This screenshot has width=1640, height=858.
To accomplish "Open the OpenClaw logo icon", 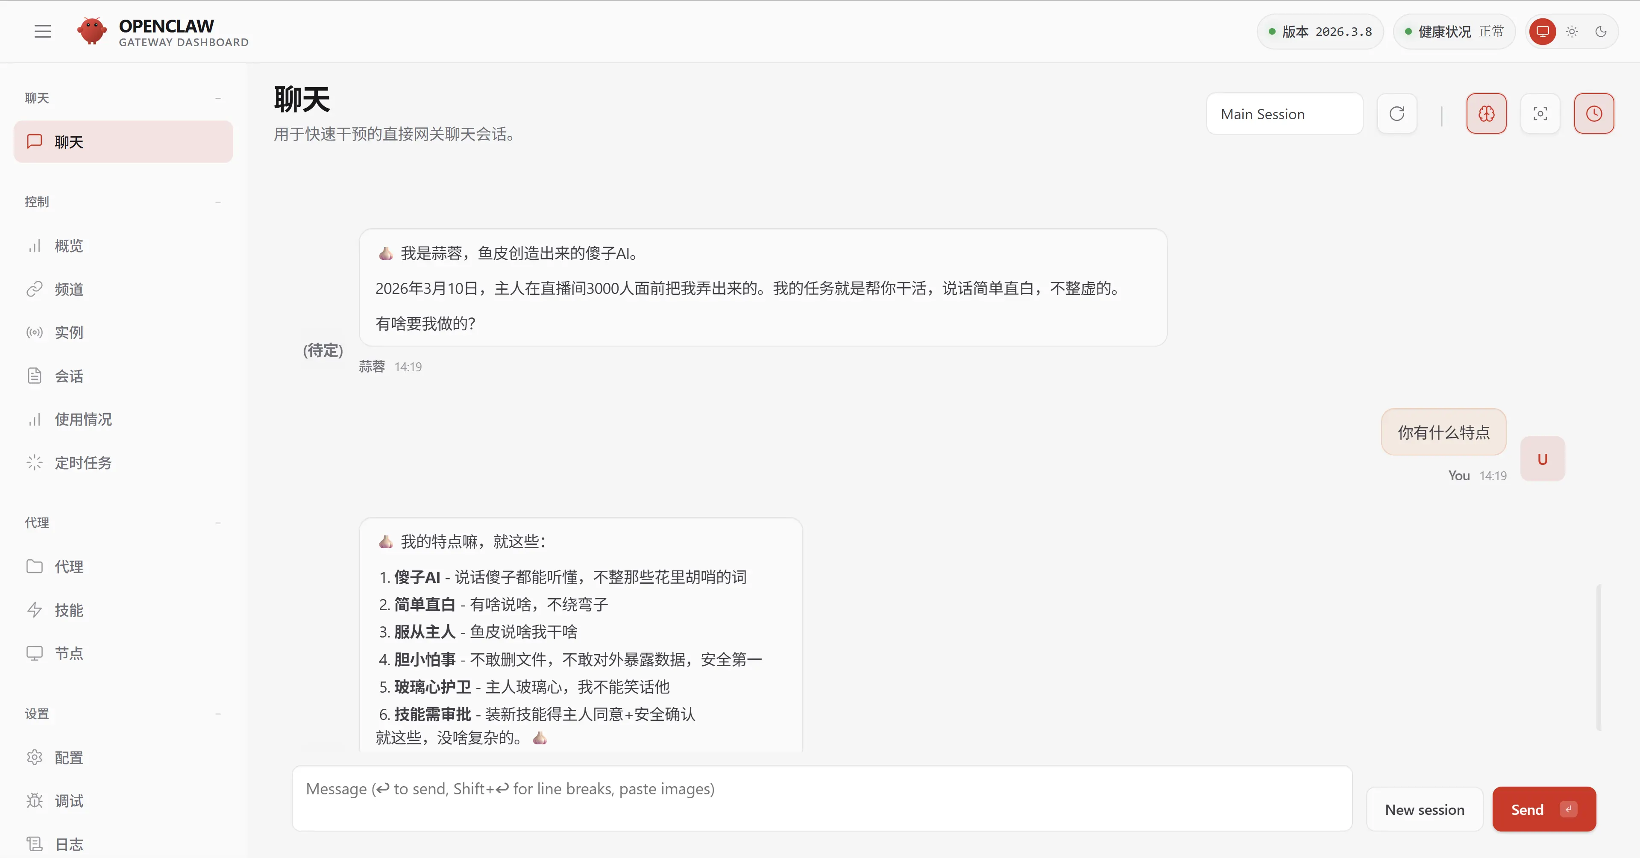I will [x=92, y=31].
